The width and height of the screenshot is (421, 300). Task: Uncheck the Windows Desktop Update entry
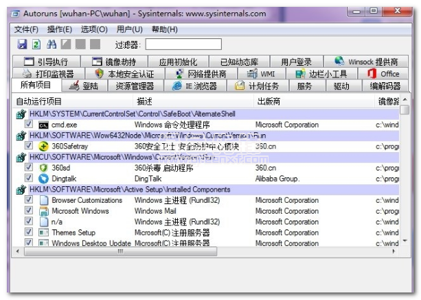coord(28,242)
